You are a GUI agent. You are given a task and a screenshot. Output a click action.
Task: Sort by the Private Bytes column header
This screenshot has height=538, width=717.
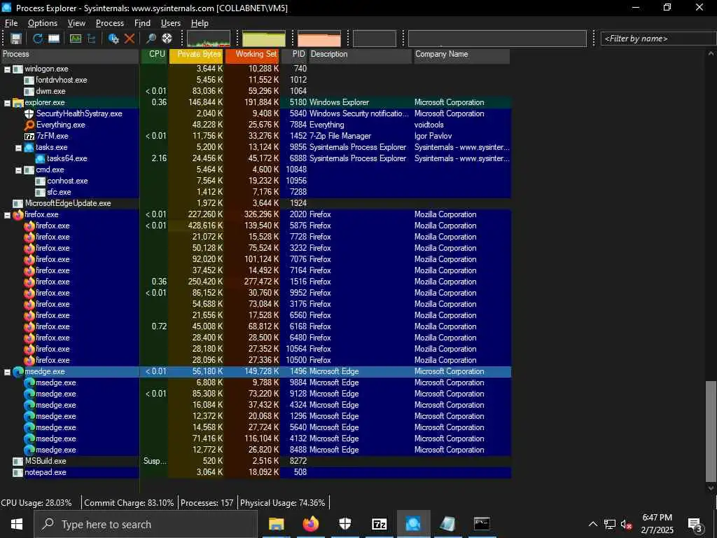point(196,55)
